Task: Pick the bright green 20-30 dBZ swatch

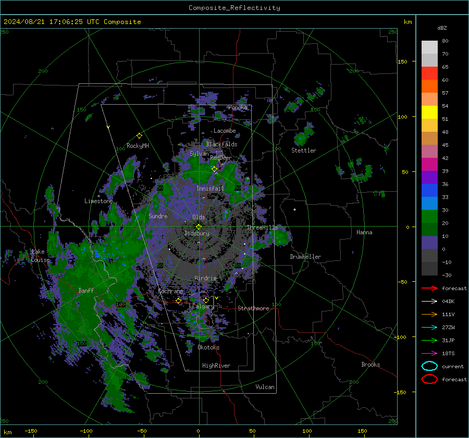Action: tap(429, 217)
